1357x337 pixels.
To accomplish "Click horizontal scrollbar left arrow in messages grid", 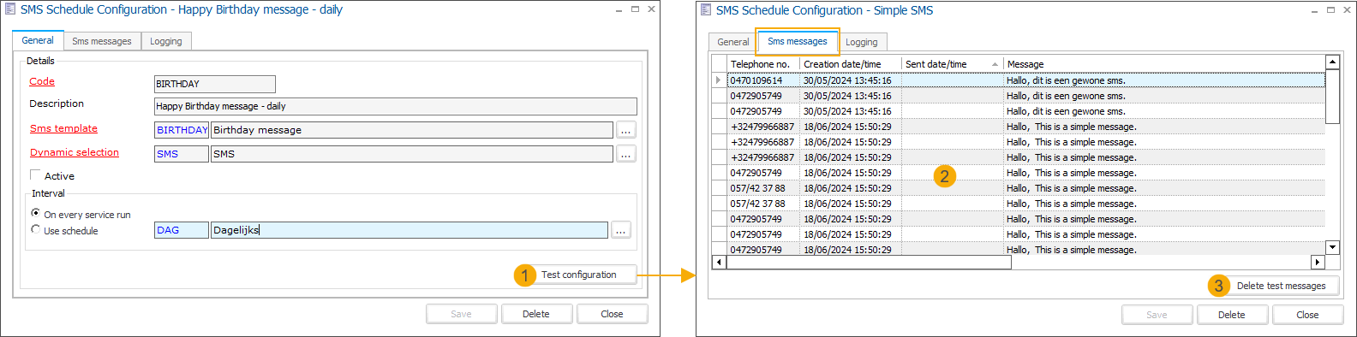I will [719, 262].
